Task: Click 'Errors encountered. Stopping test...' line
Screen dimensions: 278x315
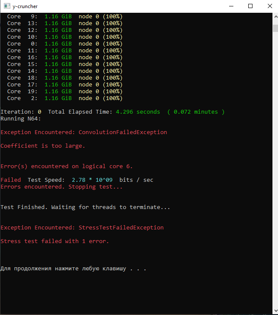Action: (61, 187)
